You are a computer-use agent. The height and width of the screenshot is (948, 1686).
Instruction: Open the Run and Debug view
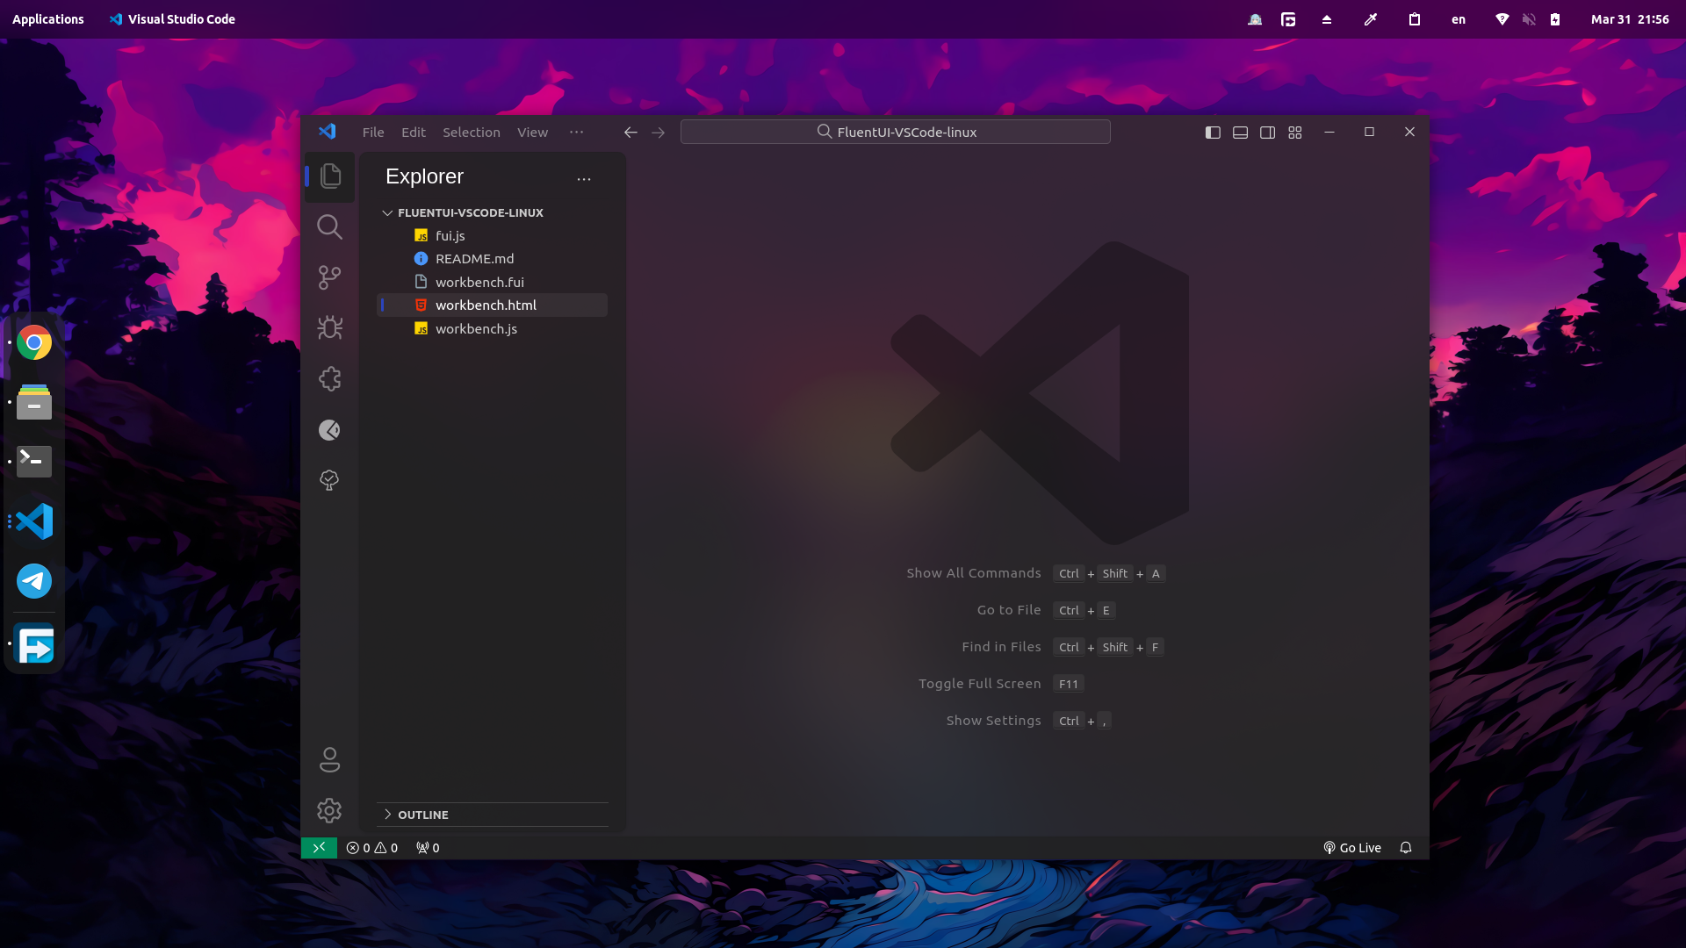click(329, 327)
